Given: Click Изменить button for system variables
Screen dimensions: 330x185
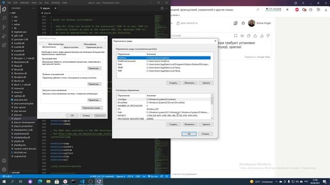Looking at the screenshot, I should coord(190,124).
